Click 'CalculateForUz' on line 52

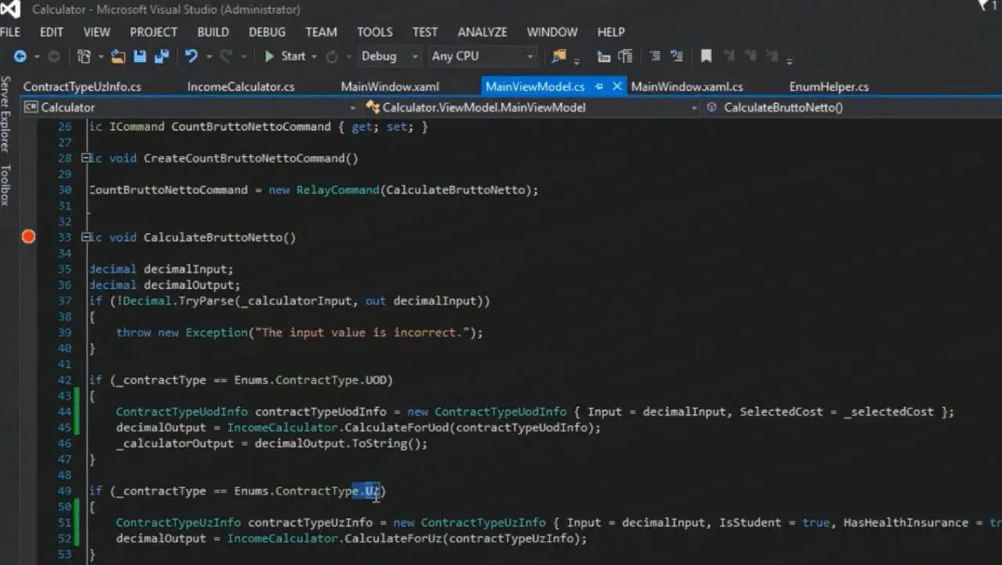click(x=395, y=538)
